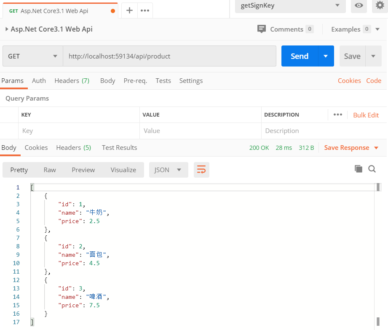This screenshot has width=388, height=330.
Task: Open the GET request method dropdown
Action: point(32,56)
